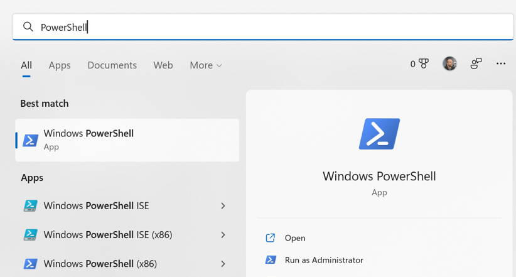Click the large PowerShell logo in details pane
Viewport: 516px width, 277px height.
point(379,134)
